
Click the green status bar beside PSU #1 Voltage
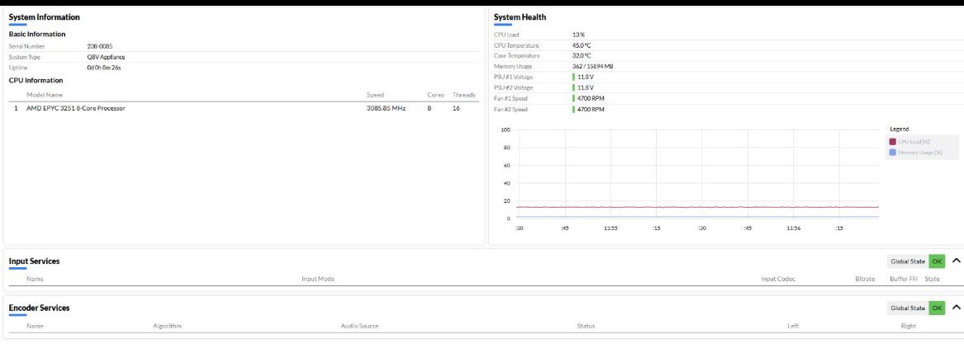[573, 78]
